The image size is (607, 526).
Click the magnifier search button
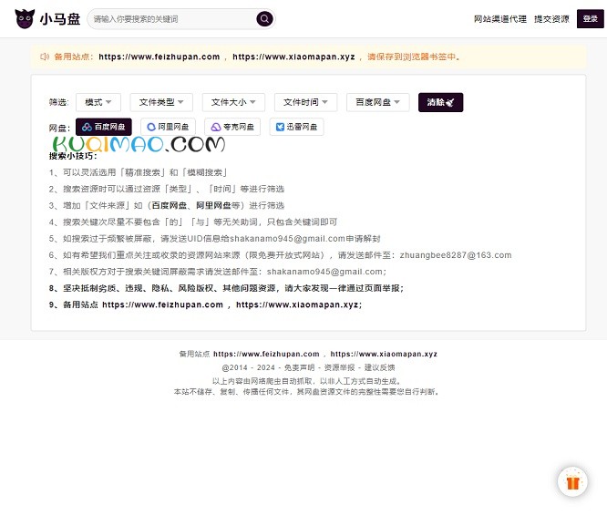click(x=264, y=18)
